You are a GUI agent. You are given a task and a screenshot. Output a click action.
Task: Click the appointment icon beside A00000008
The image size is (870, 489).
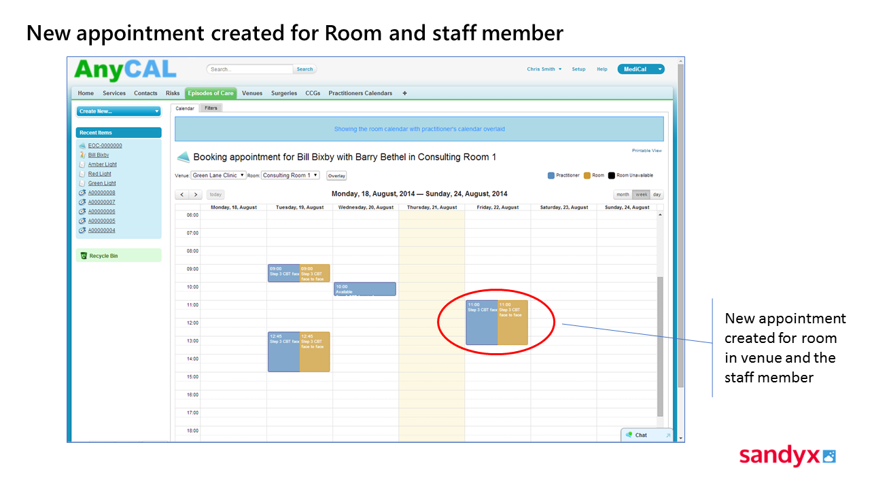[x=82, y=193]
